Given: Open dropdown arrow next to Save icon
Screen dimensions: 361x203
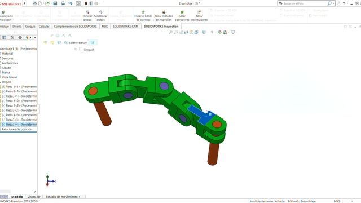Looking at the screenshot, I should [59, 3].
